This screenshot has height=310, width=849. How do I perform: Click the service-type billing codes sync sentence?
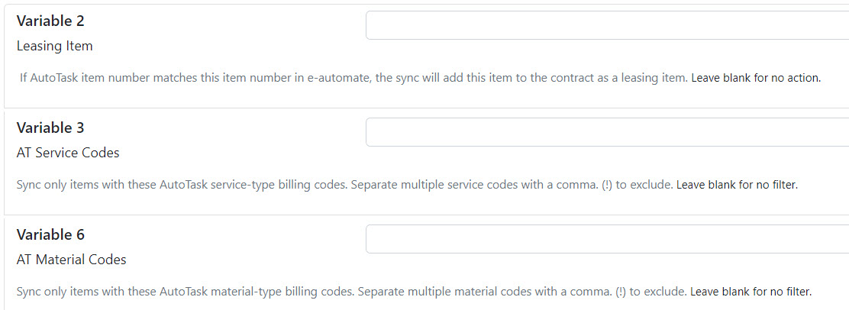tap(182, 185)
